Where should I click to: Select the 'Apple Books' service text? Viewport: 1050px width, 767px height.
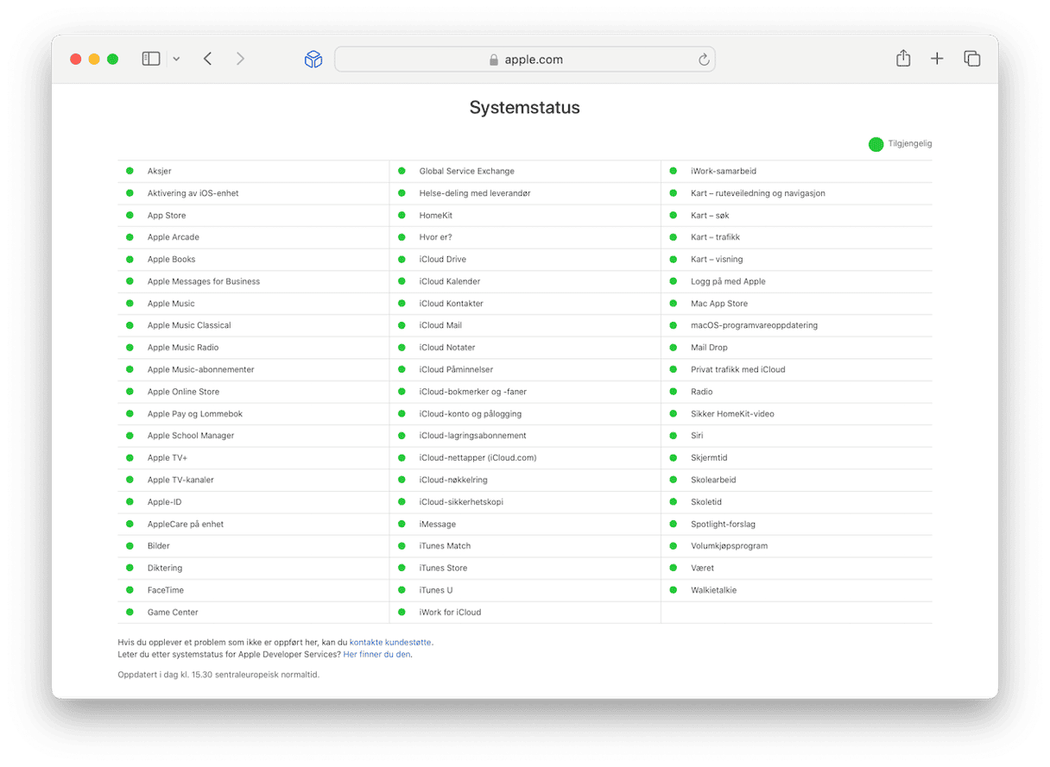click(x=172, y=259)
